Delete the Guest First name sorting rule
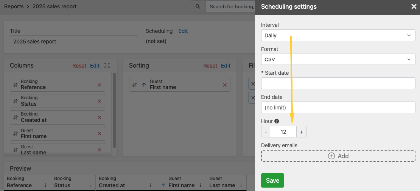The image size is (420, 191). point(224,85)
